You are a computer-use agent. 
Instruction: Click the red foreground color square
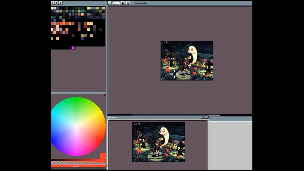pyautogui.click(x=103, y=156)
